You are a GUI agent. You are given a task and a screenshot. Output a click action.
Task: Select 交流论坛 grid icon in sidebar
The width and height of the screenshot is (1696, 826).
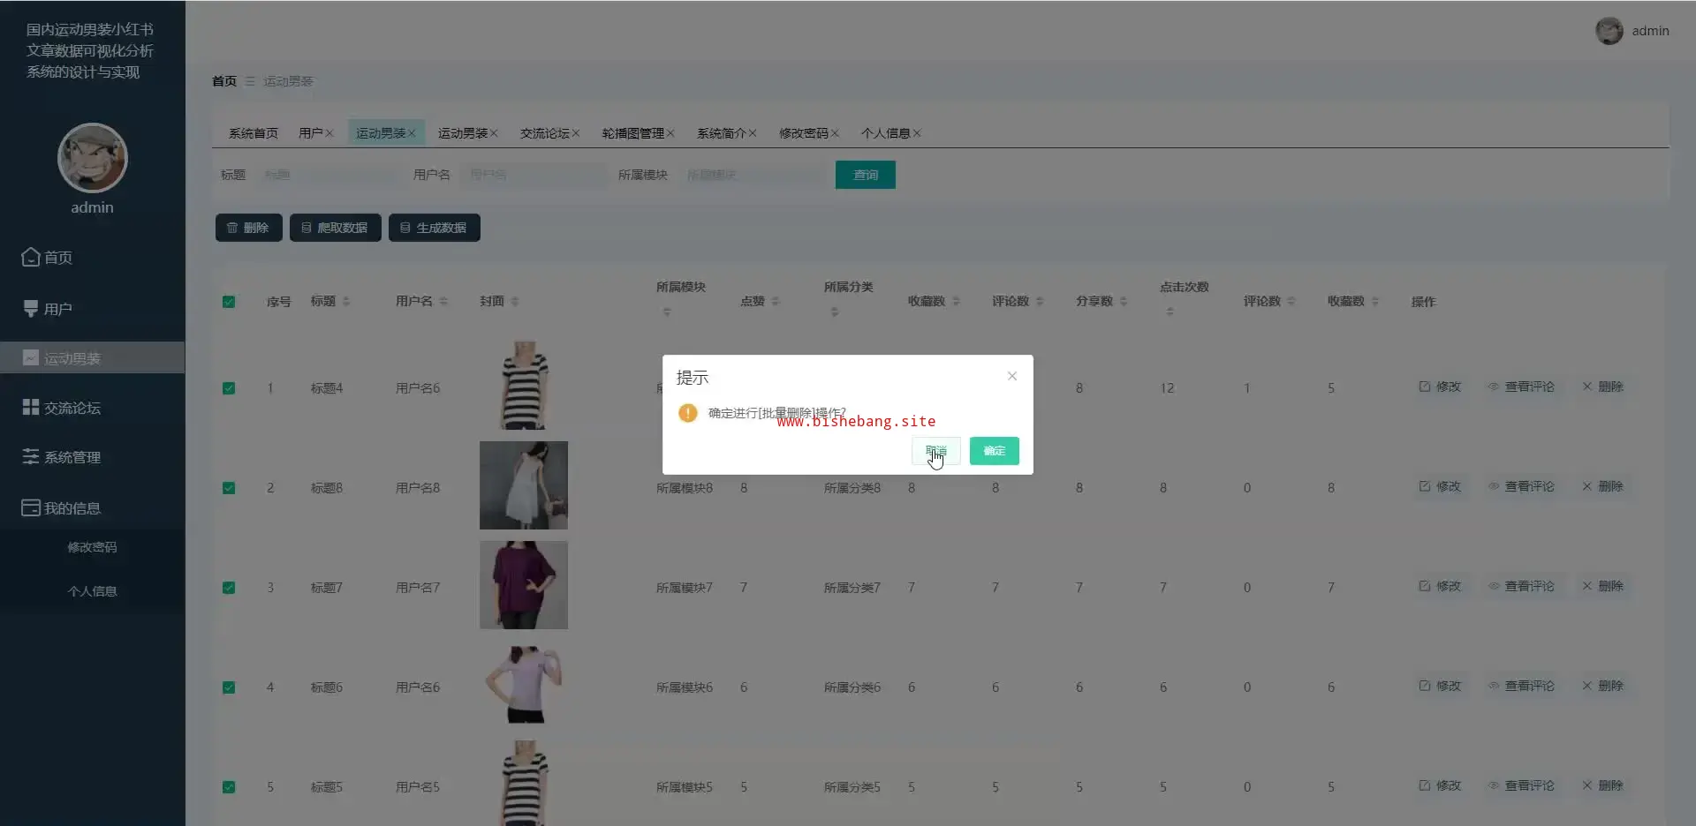[31, 408]
